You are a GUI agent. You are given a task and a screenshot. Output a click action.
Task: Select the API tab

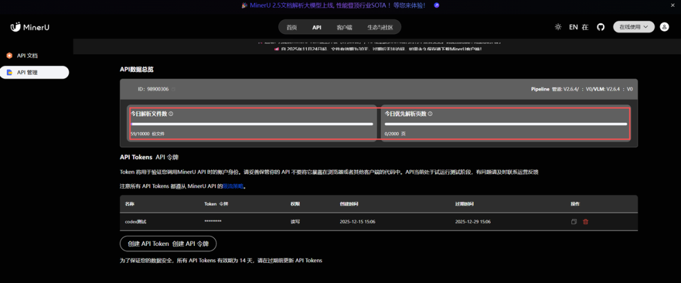click(x=317, y=27)
